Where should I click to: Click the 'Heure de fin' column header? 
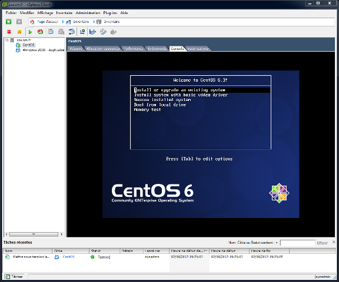[269, 251]
